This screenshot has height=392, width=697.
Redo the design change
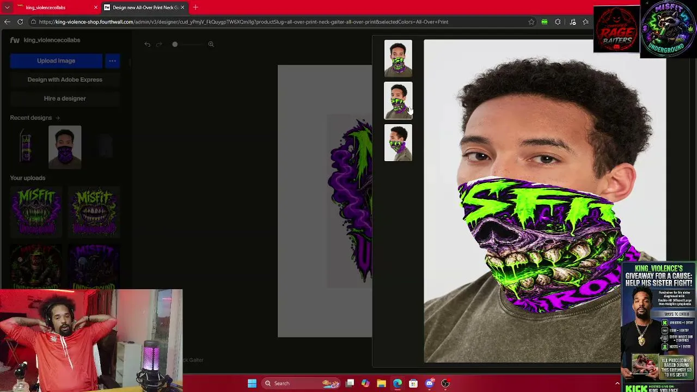[x=159, y=44]
